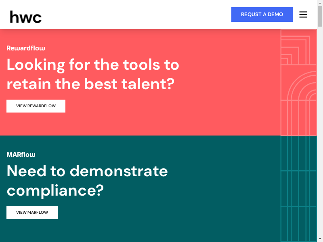This screenshot has width=323, height=242.
Task: Select the MARflow label text
Action: coord(21,154)
